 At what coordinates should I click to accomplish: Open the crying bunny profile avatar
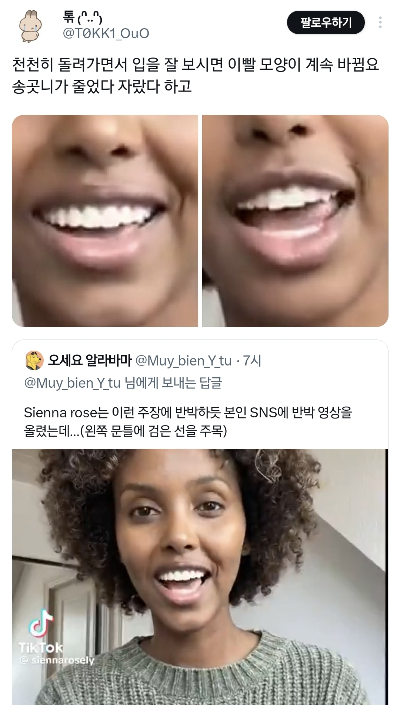point(31,26)
